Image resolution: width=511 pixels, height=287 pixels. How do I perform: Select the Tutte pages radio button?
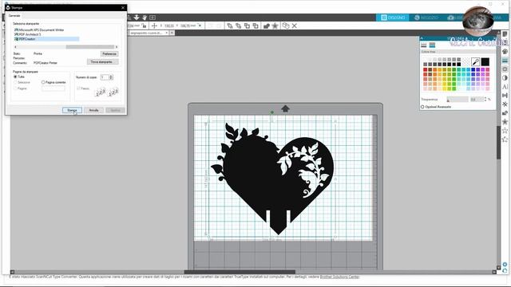(x=15, y=77)
